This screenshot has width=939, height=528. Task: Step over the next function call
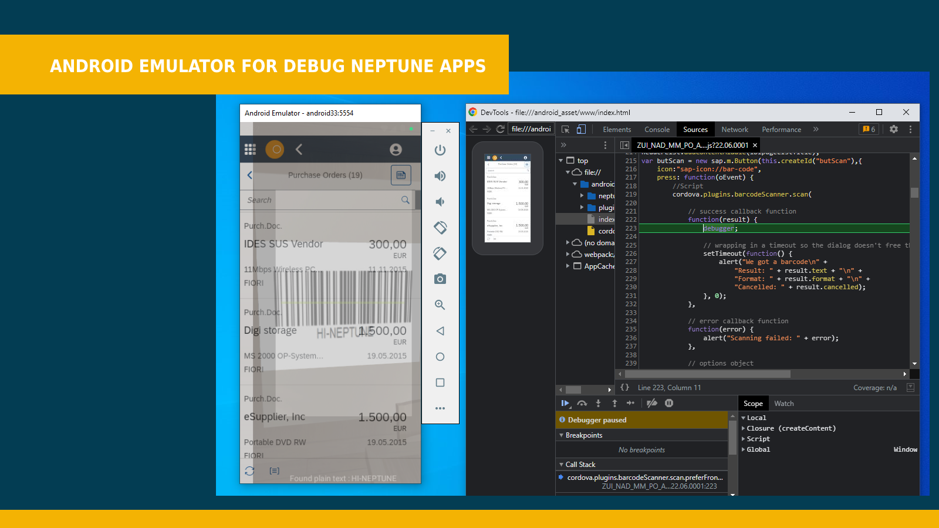click(x=582, y=403)
